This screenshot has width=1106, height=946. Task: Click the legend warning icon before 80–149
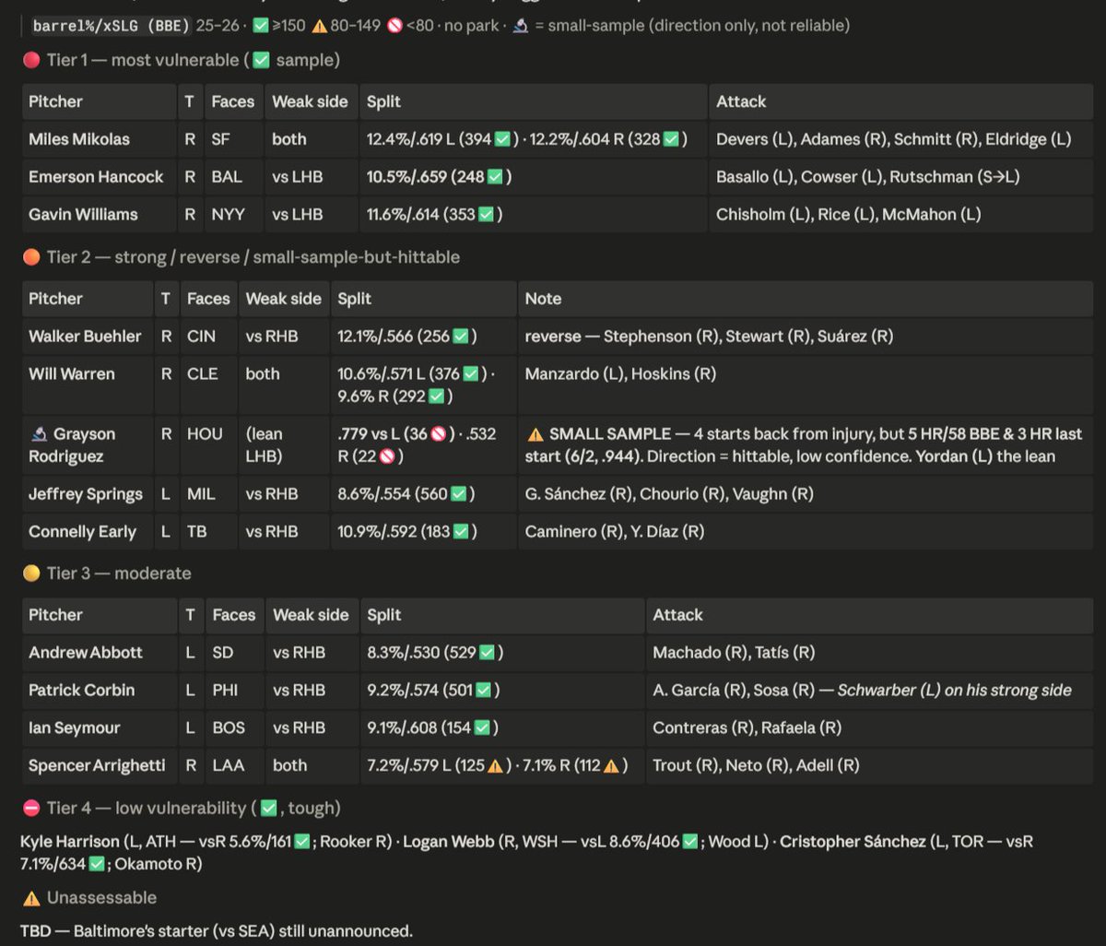(x=320, y=26)
